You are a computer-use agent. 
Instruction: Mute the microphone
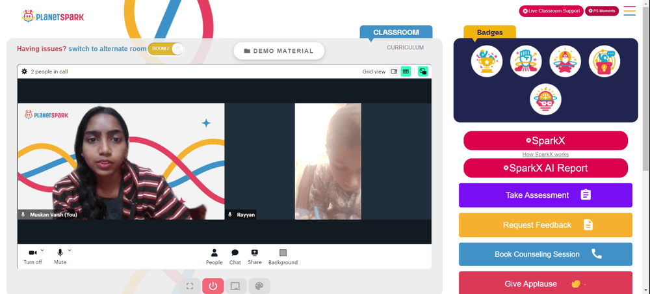pos(60,257)
